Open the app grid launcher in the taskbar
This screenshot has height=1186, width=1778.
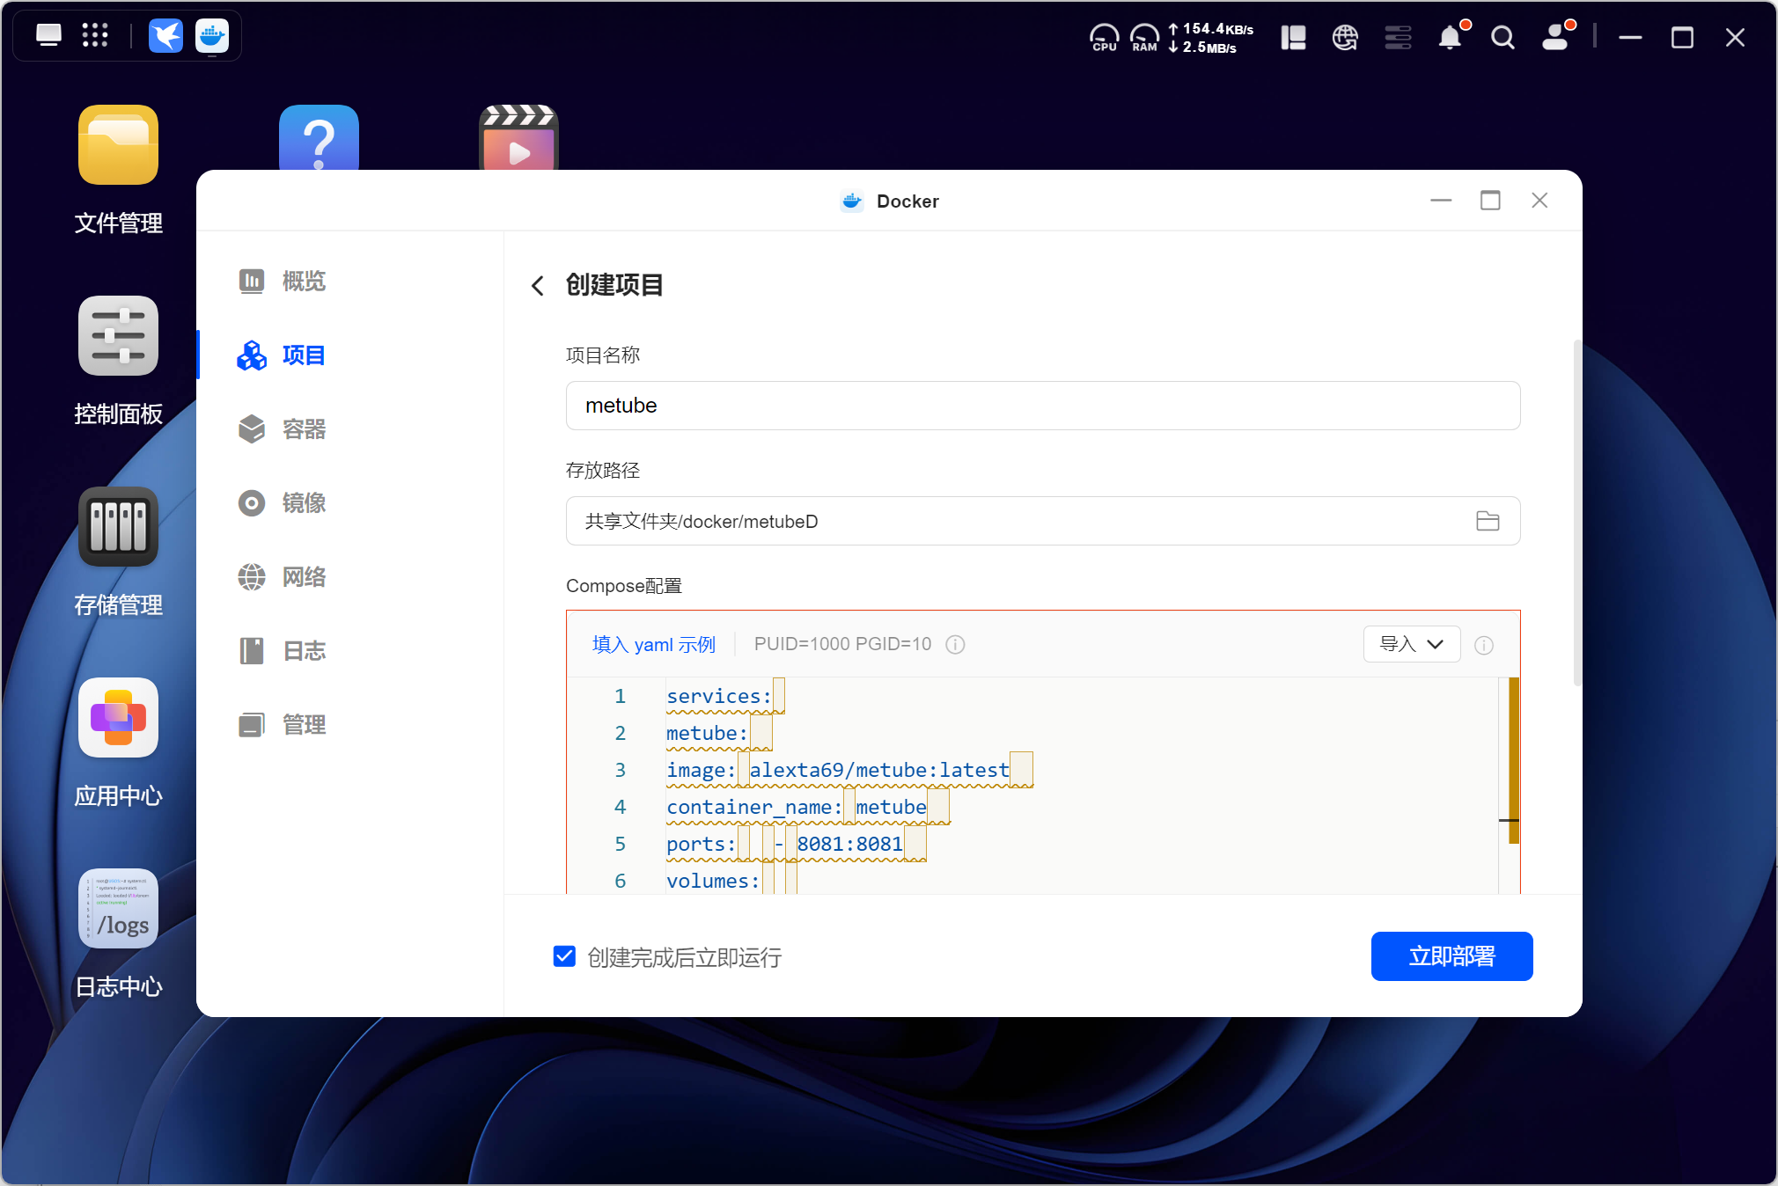pyautogui.click(x=95, y=36)
